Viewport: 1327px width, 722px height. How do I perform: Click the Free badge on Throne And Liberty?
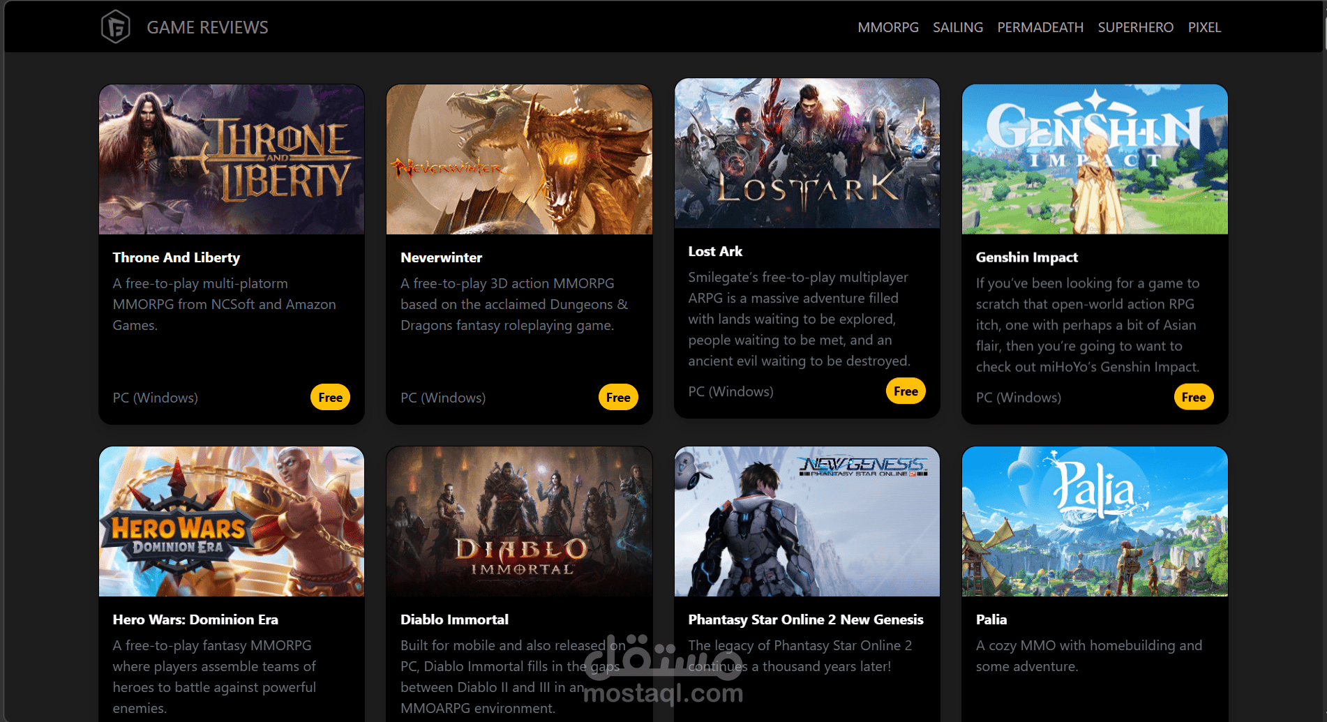[x=330, y=397]
